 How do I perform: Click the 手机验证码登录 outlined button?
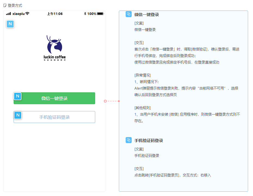click(x=54, y=117)
